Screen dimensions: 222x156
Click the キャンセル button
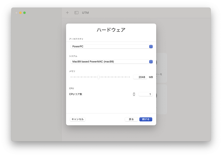pos(78,119)
